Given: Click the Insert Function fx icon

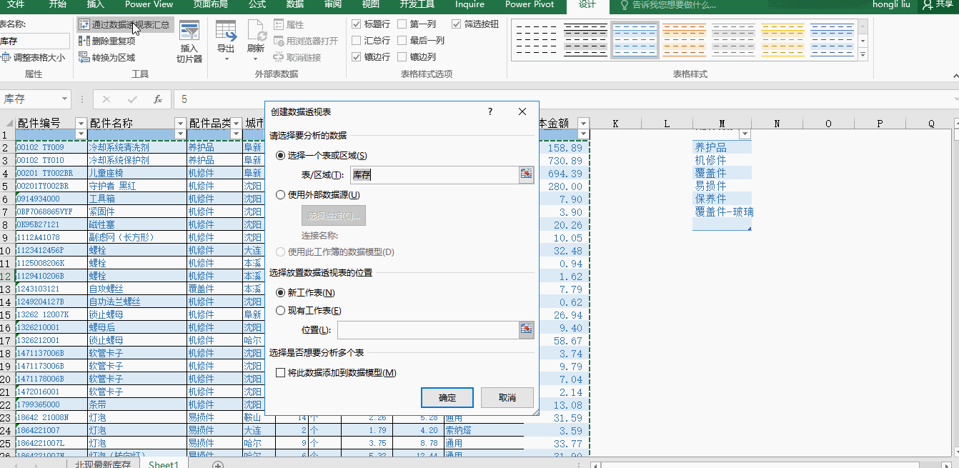Looking at the screenshot, I should [x=158, y=99].
